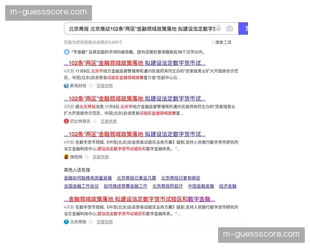The image size is (310, 248).
Task: Click verification badge beside 搜狐网
Action: click(87, 157)
